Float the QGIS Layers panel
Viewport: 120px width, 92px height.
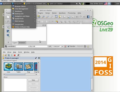[43, 25]
